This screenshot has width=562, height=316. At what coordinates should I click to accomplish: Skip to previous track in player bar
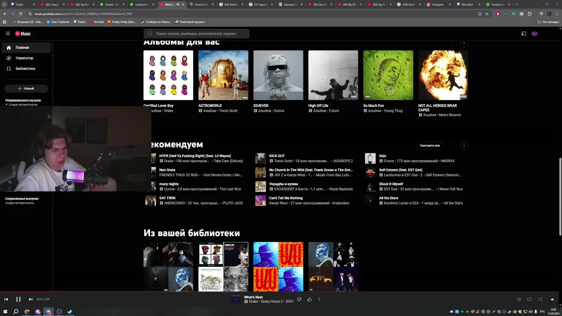click(6, 299)
